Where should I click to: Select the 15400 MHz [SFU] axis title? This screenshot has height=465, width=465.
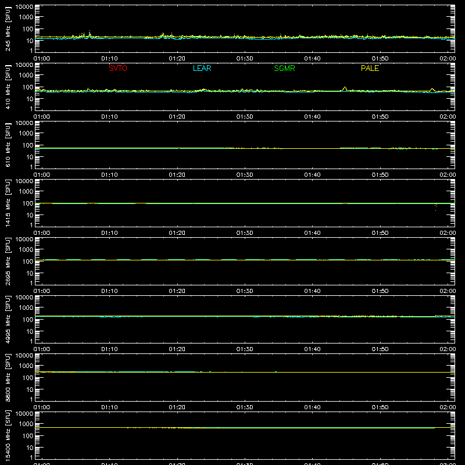(x=8, y=435)
